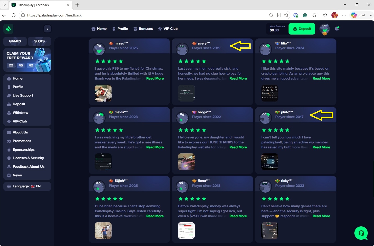Read More on ricky's review

[x=321, y=216]
